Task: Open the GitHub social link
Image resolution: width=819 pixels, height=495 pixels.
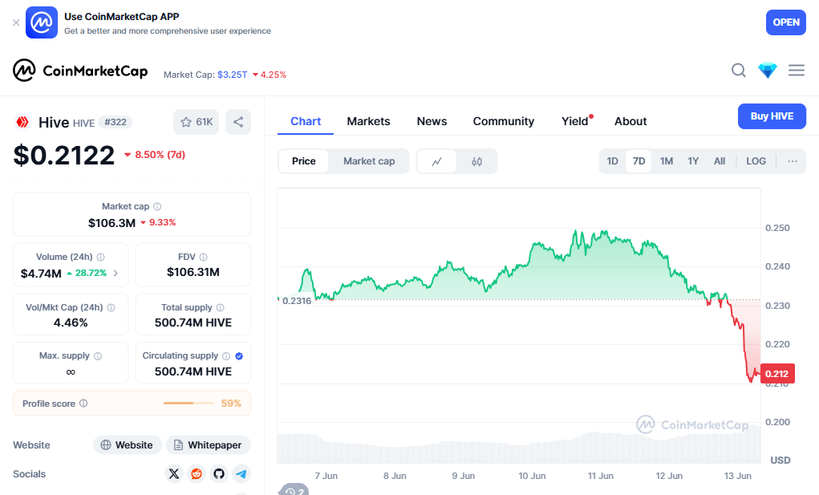Action: point(219,474)
